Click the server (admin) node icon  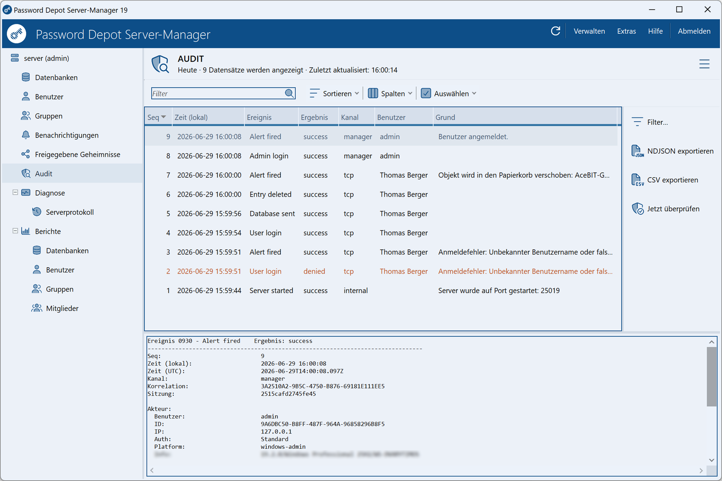(x=15, y=58)
